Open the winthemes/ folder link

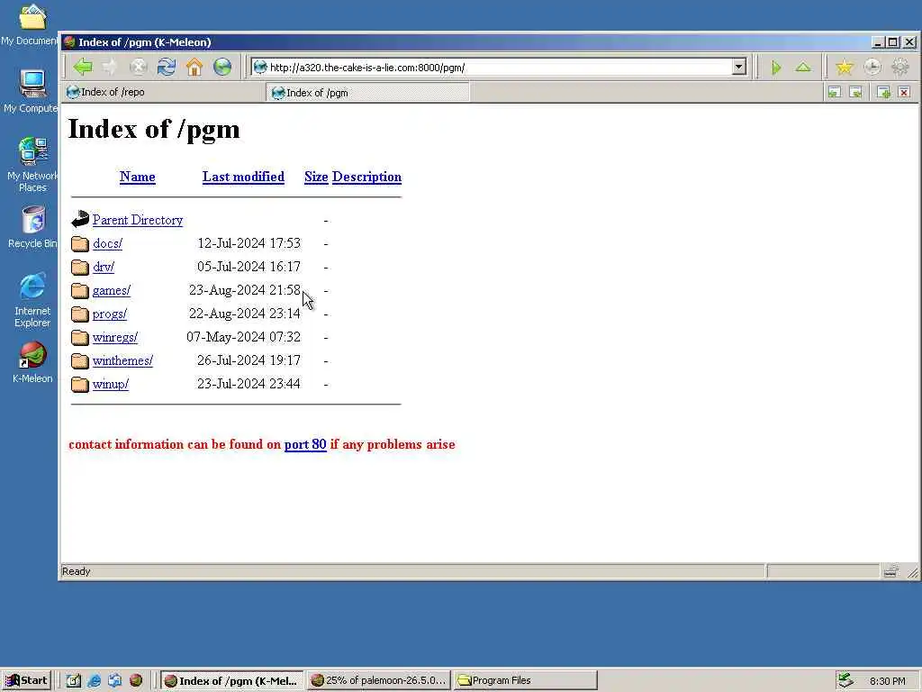[122, 360]
